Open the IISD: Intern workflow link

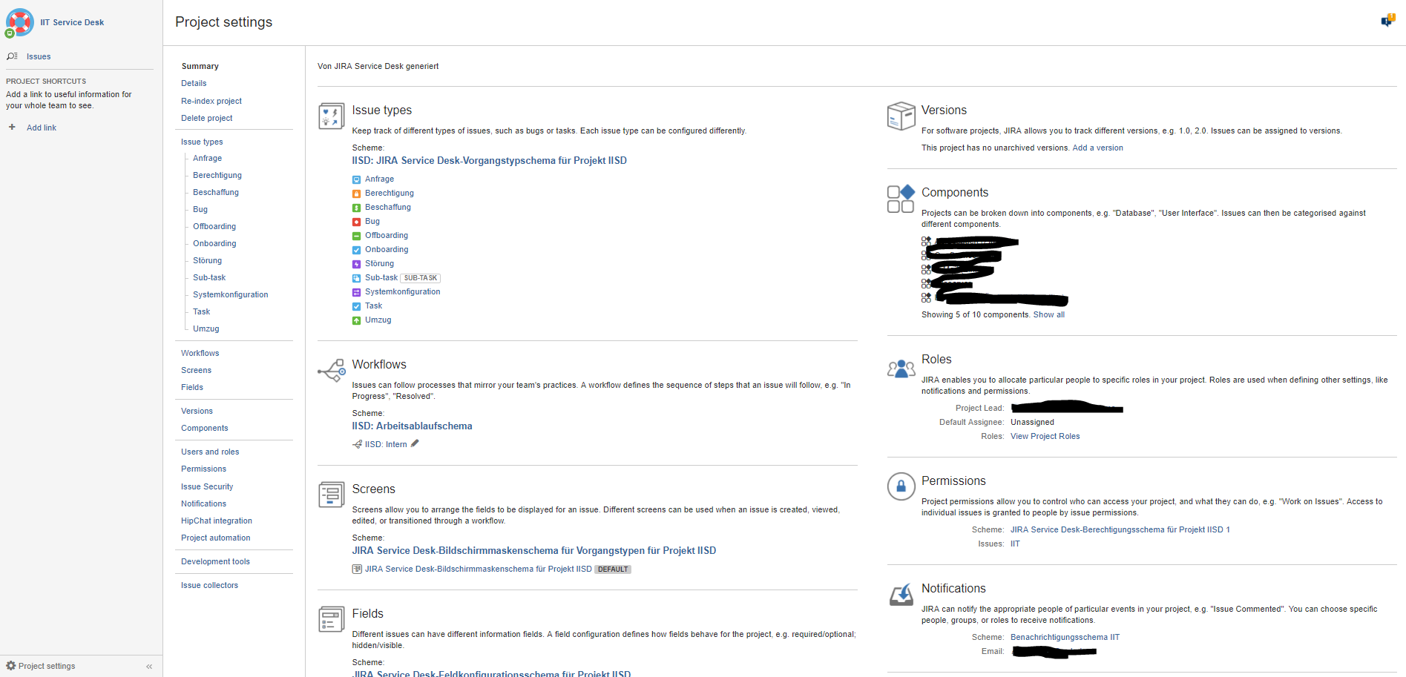(386, 444)
